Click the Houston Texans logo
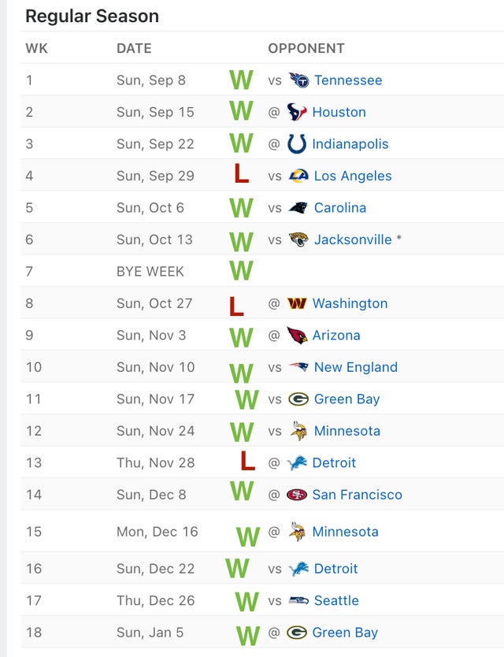Viewport: 504px width, 657px height. [x=297, y=112]
